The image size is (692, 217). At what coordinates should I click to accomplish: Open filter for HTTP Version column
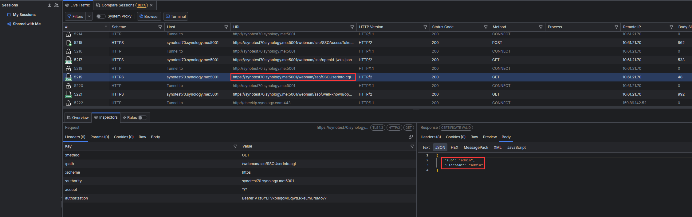pos(425,27)
